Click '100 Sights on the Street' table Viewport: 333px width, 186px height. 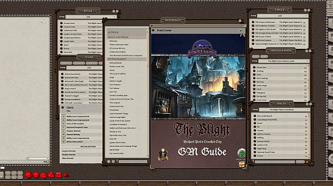[x=265, y=29]
